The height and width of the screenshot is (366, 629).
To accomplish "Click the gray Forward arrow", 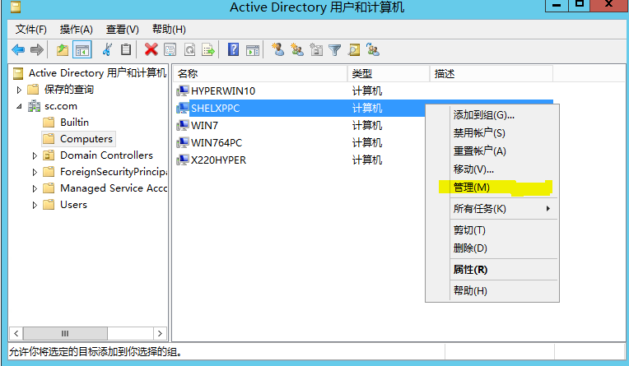I will point(37,50).
